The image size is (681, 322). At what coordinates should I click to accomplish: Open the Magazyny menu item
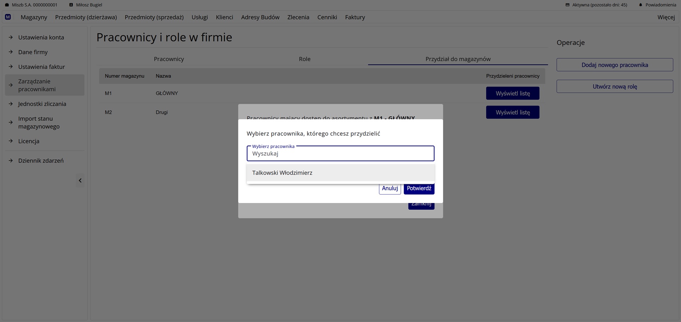[34, 17]
